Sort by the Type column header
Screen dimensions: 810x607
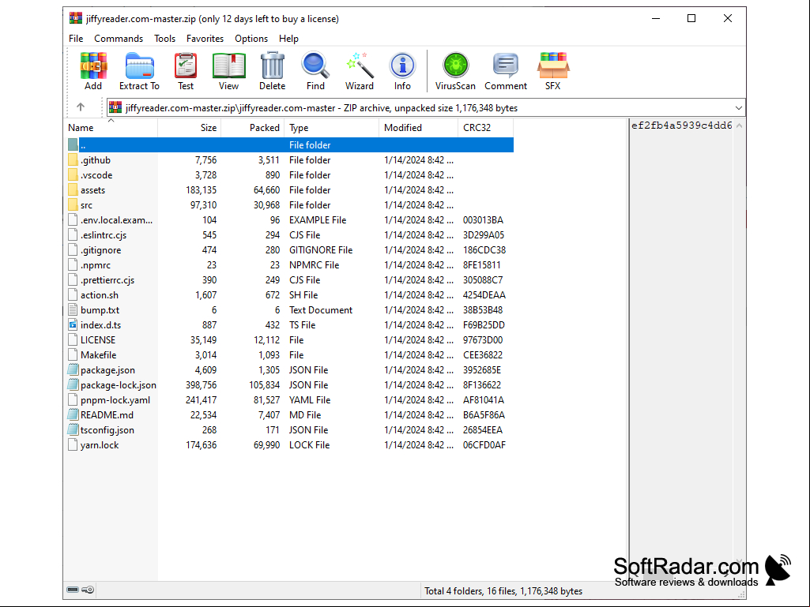tap(331, 128)
